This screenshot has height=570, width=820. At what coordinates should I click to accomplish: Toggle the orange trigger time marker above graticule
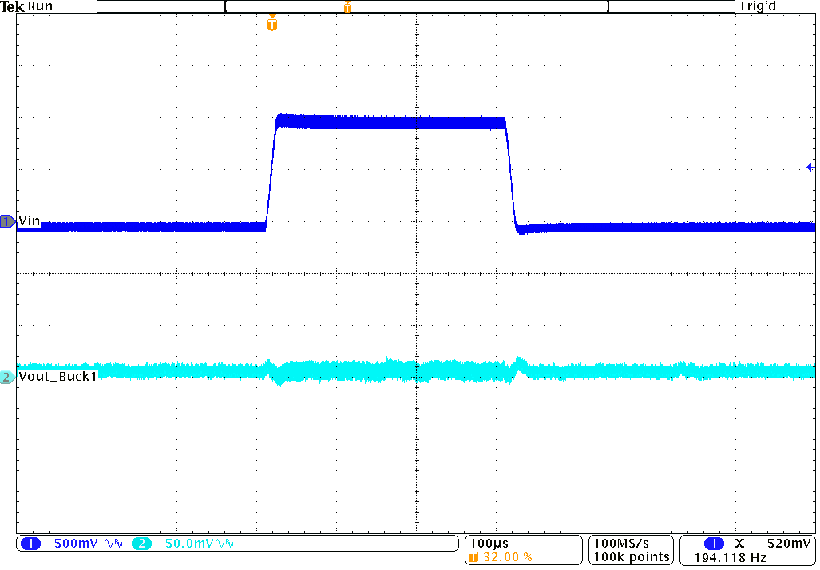coord(347,6)
